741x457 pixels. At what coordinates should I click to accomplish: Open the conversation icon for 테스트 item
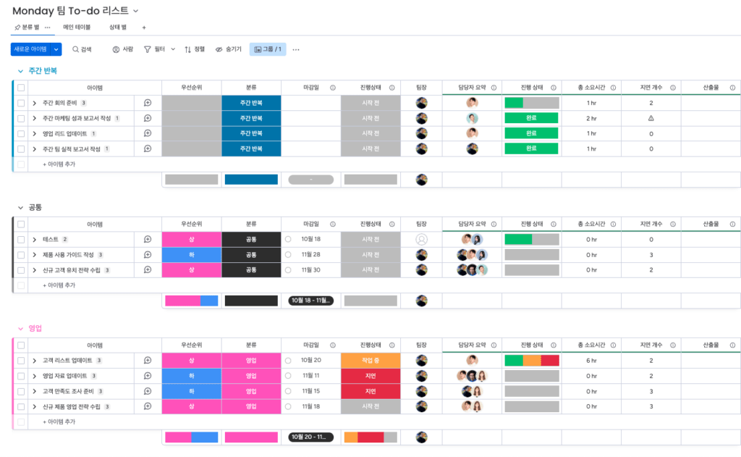(x=148, y=239)
